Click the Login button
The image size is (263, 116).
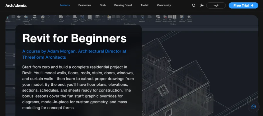(x=216, y=5)
